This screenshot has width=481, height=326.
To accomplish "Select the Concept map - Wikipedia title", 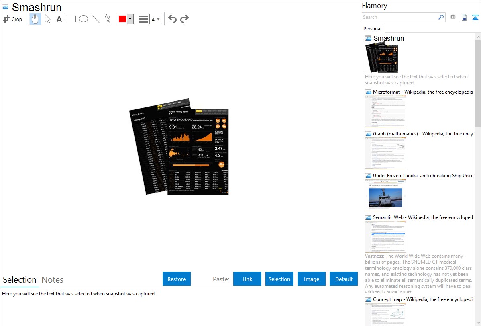I will click(x=423, y=299).
